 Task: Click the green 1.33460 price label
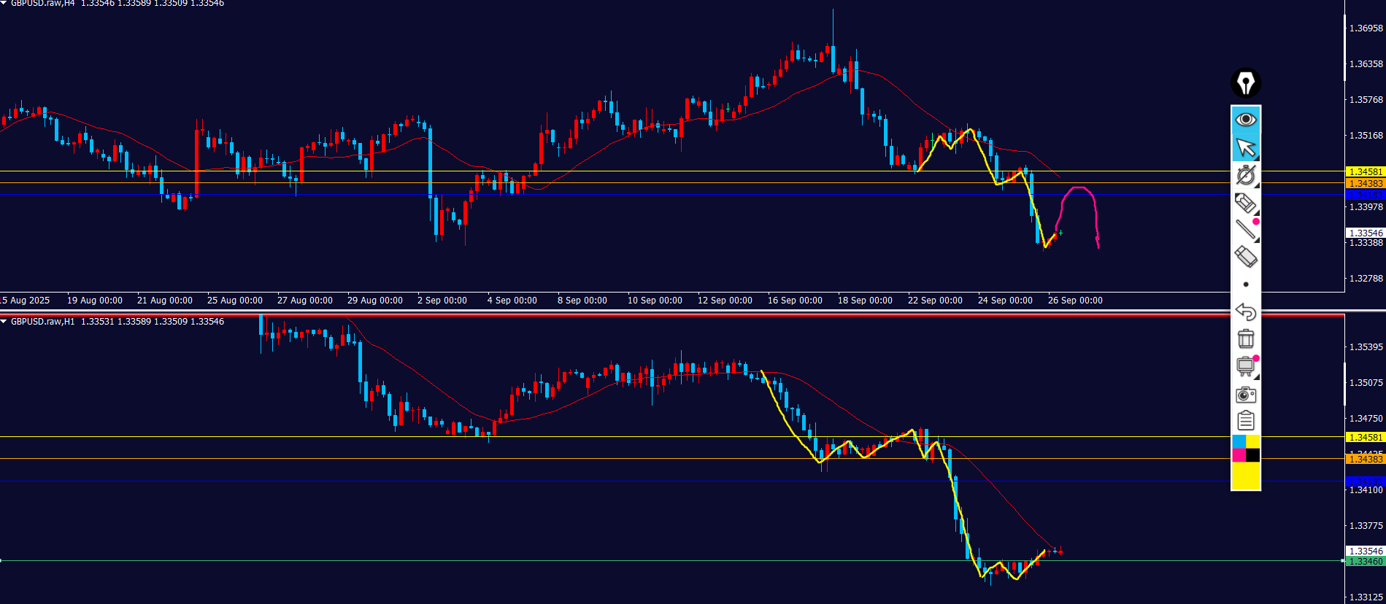[x=1365, y=561]
